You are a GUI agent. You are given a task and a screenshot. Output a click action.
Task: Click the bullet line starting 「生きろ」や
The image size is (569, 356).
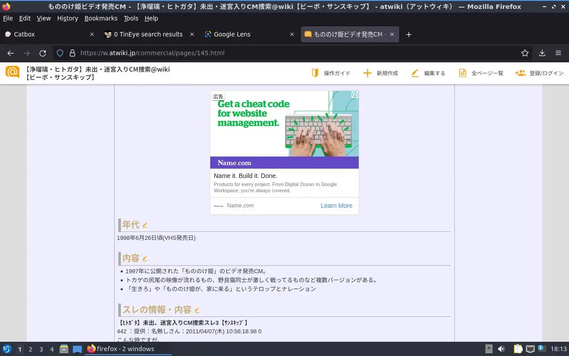pyautogui.click(x=220, y=289)
